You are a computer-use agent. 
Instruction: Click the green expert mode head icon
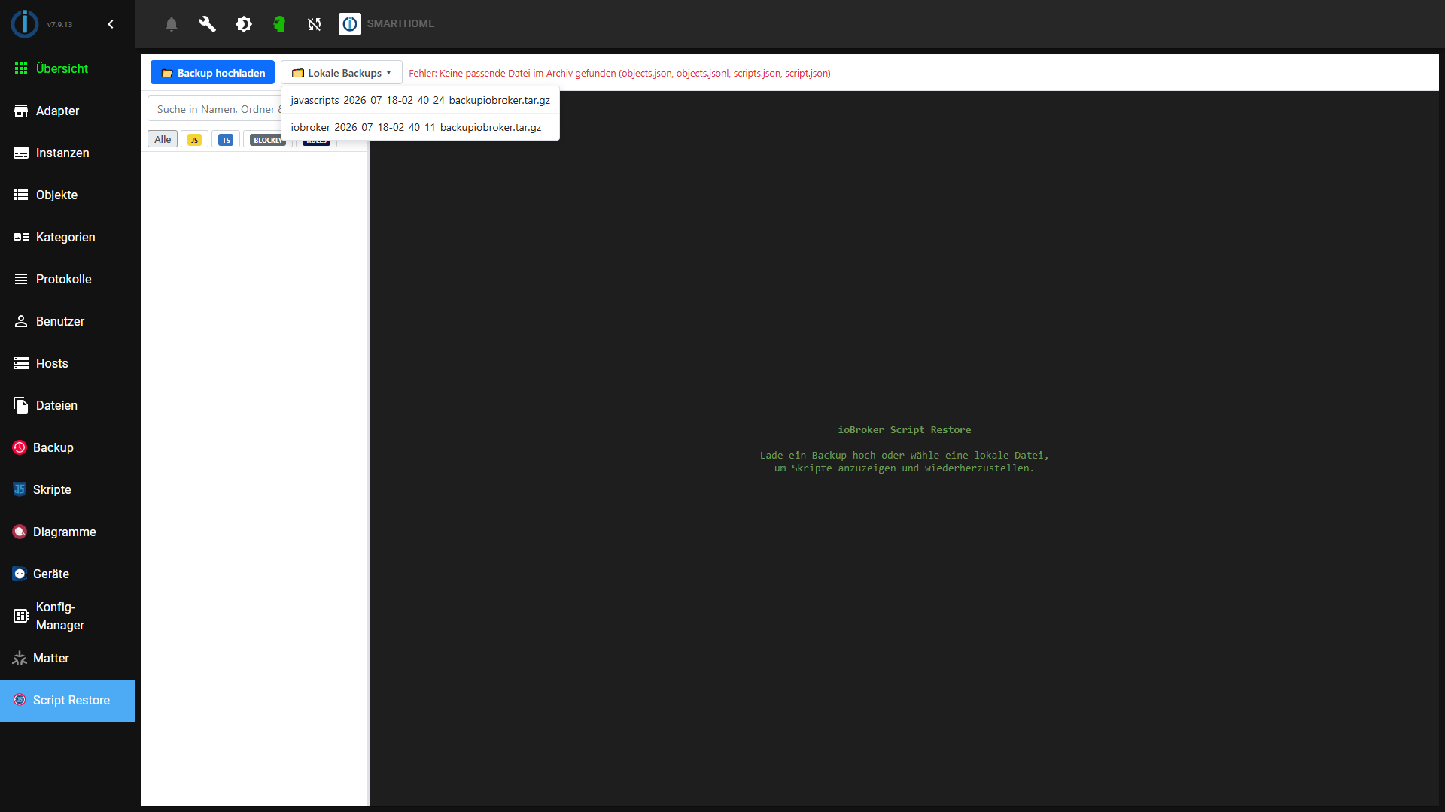(x=279, y=24)
